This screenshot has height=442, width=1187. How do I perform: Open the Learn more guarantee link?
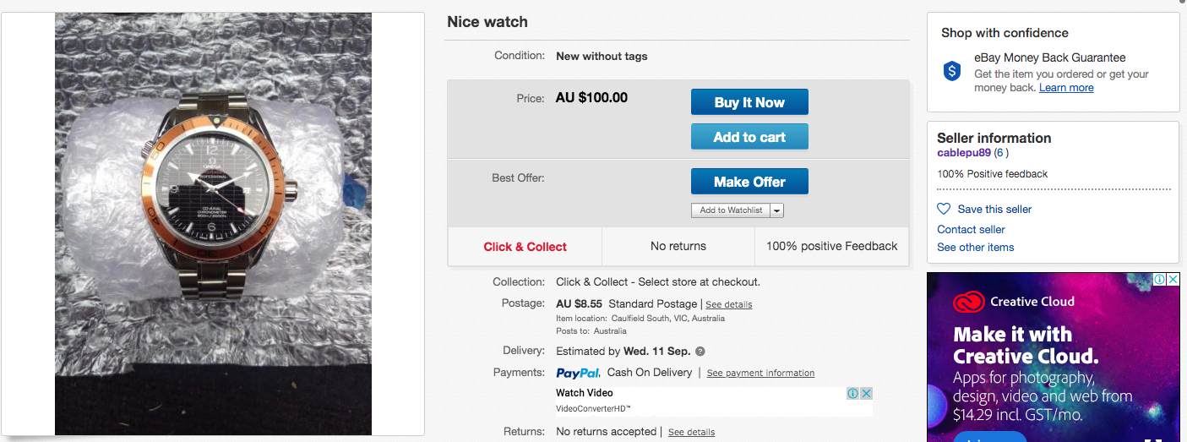point(1066,88)
